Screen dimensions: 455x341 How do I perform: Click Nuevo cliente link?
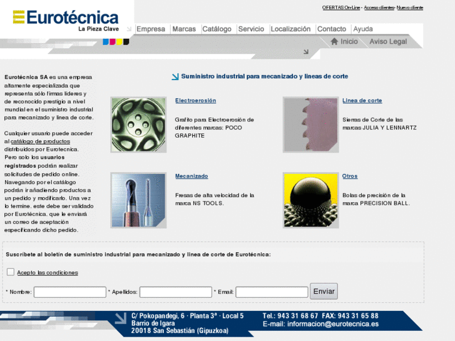410,8
